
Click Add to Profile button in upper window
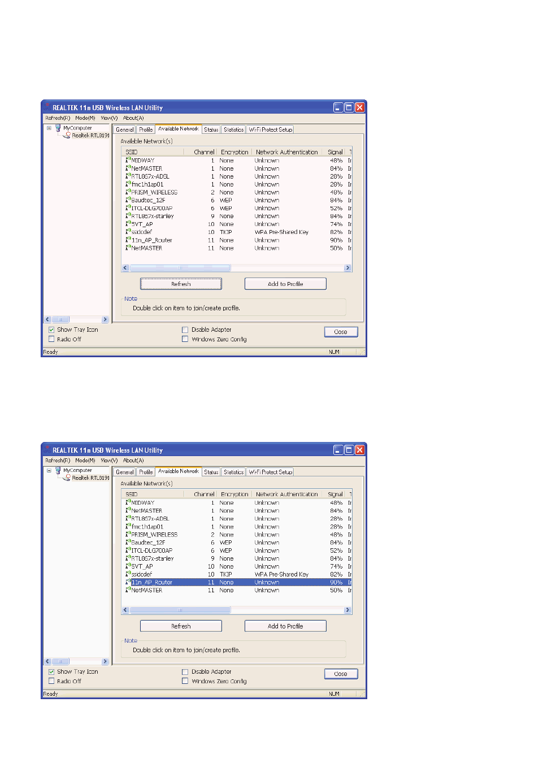[x=285, y=284]
